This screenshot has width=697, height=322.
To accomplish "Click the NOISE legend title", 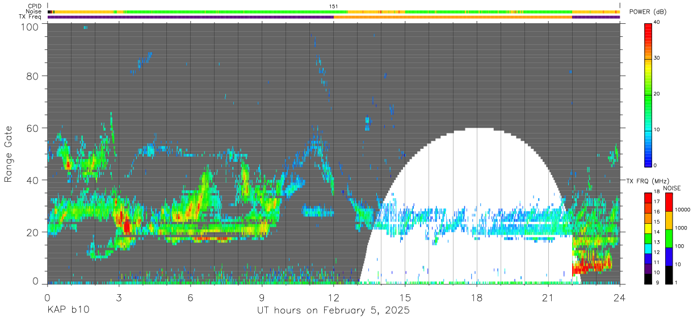I will 672,189.
